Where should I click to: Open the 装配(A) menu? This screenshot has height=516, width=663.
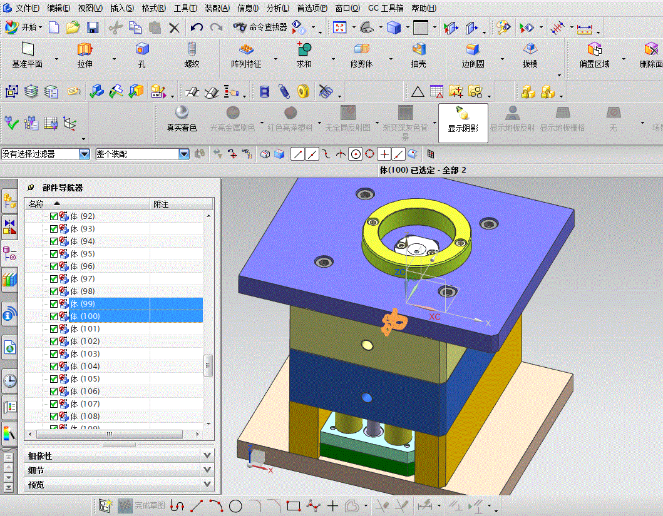point(217,8)
